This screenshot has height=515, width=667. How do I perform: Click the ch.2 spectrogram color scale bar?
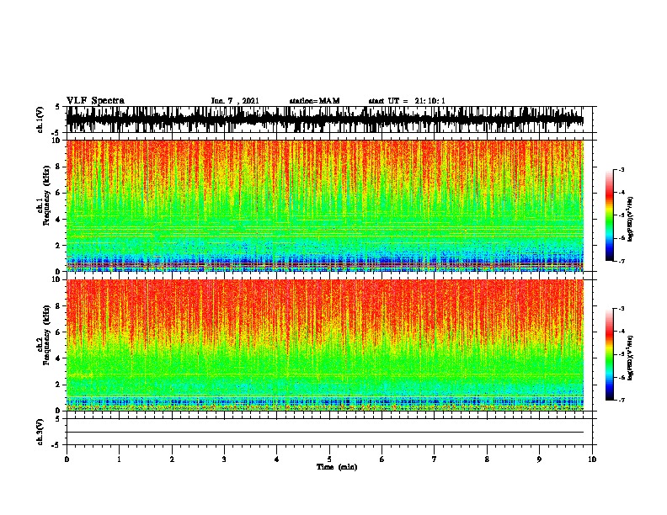click(x=609, y=354)
